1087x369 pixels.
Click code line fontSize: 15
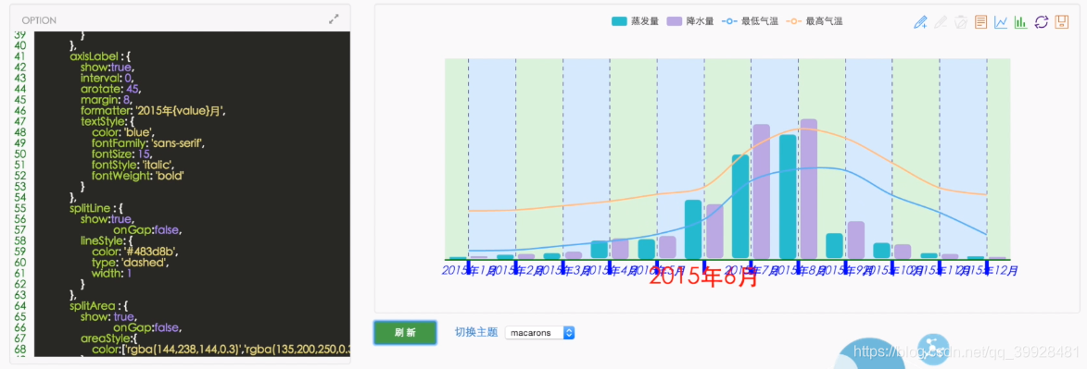(x=118, y=154)
